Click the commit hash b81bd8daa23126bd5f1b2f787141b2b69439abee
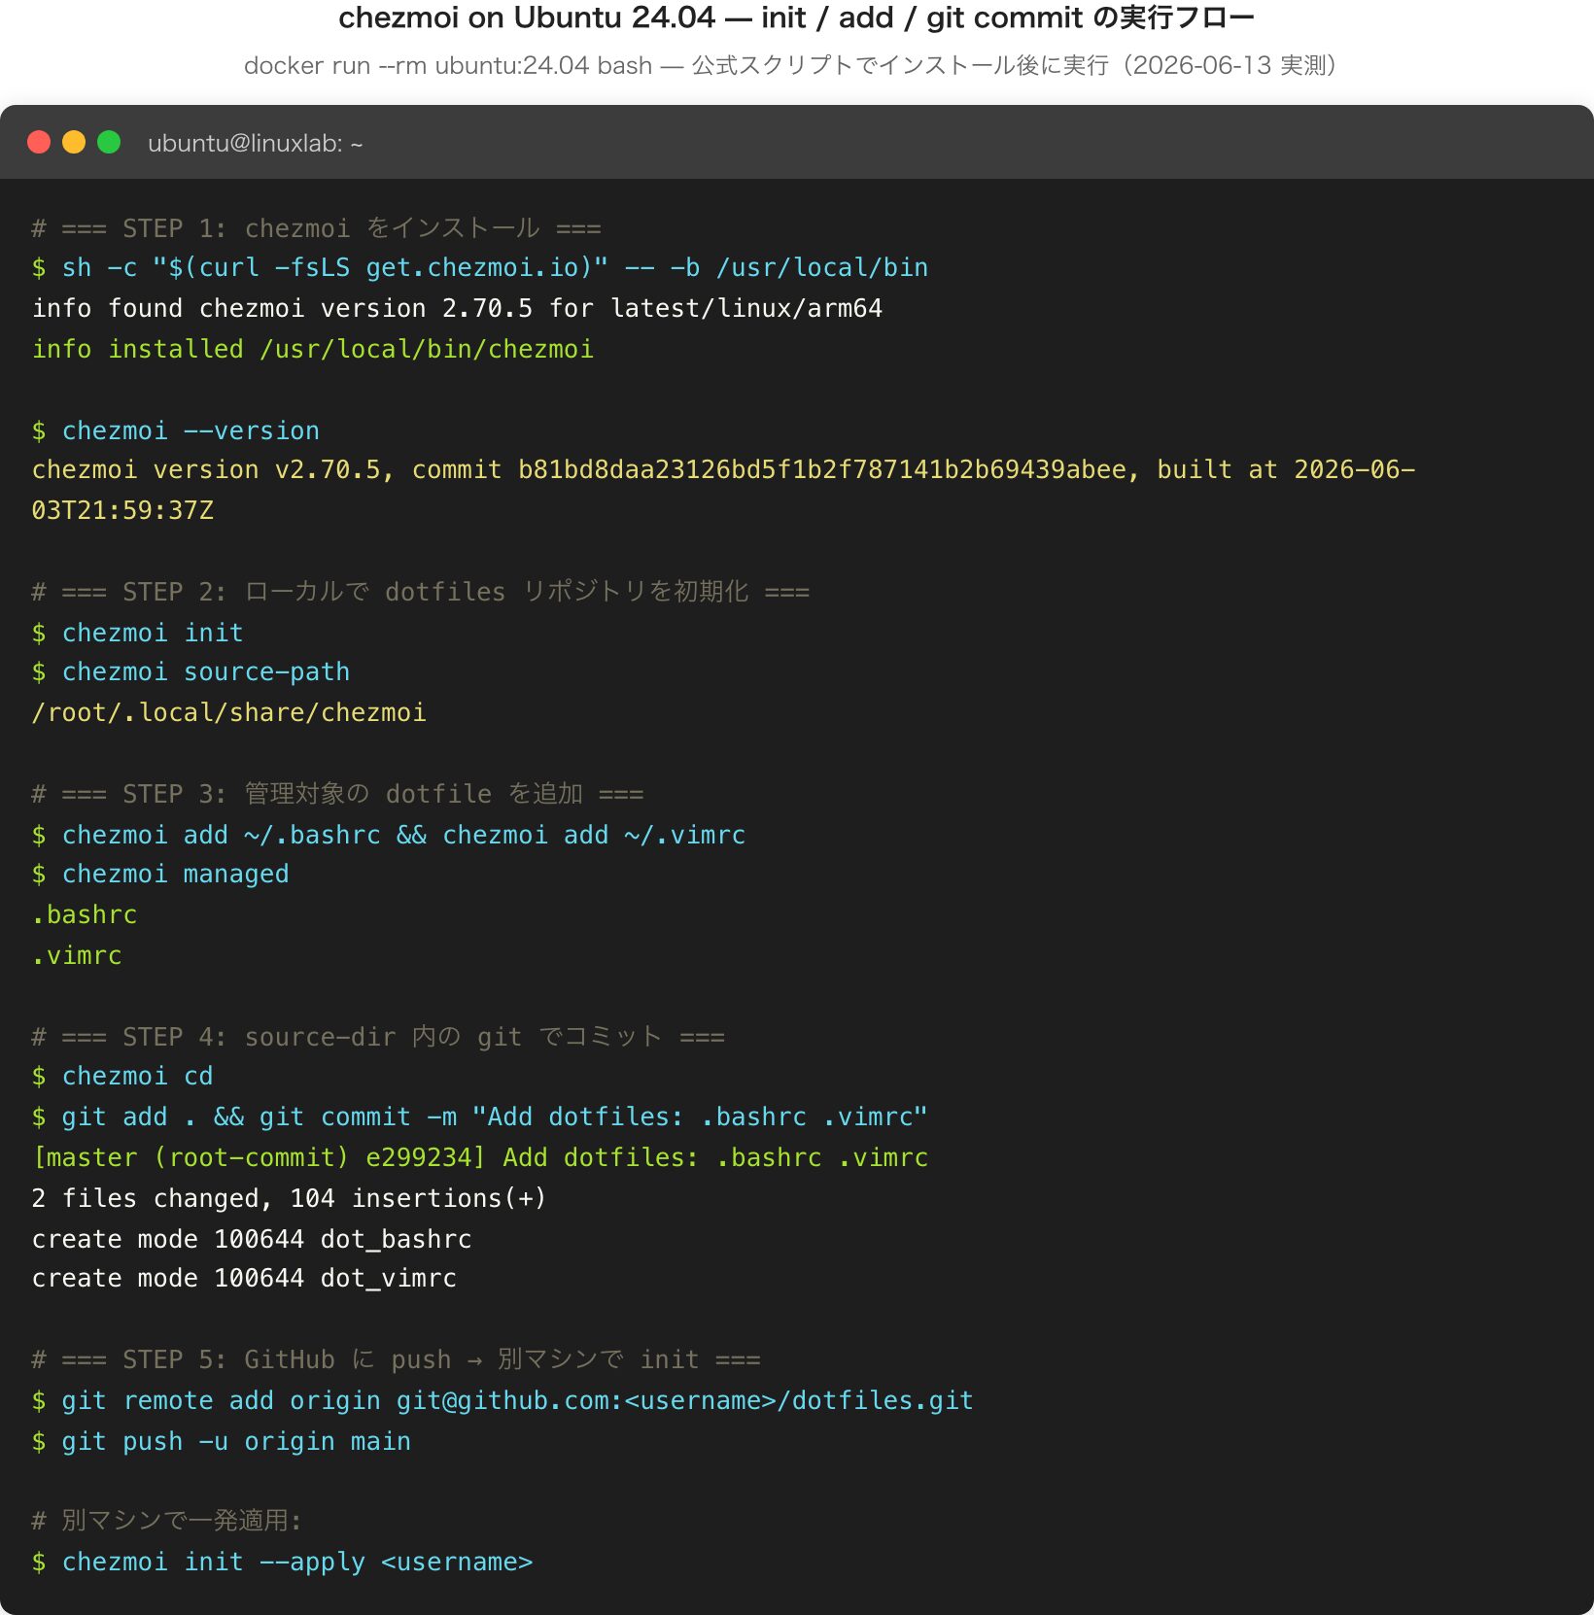 point(821,470)
